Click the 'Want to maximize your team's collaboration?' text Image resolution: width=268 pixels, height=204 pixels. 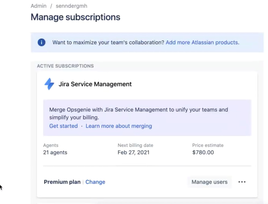[x=108, y=42]
